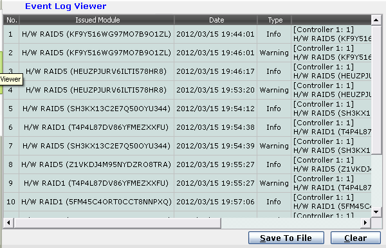Click T4P4L87DV86YFMEZXXFU module in row 9
This screenshot has width=386, height=248.
(96, 183)
